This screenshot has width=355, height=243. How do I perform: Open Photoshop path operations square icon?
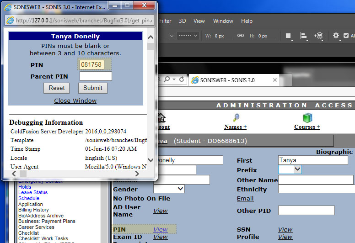pyautogui.click(x=289, y=36)
